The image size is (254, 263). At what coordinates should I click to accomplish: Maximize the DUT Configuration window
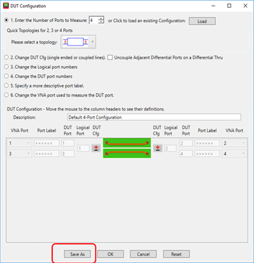point(230,6)
